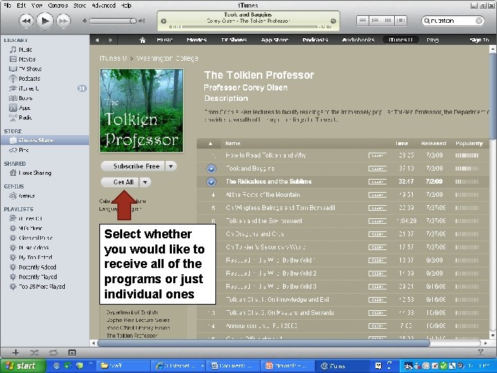Image resolution: width=497 pixels, height=373 pixels.
Task: Click the previous track rewind button
Action: pos(26,21)
